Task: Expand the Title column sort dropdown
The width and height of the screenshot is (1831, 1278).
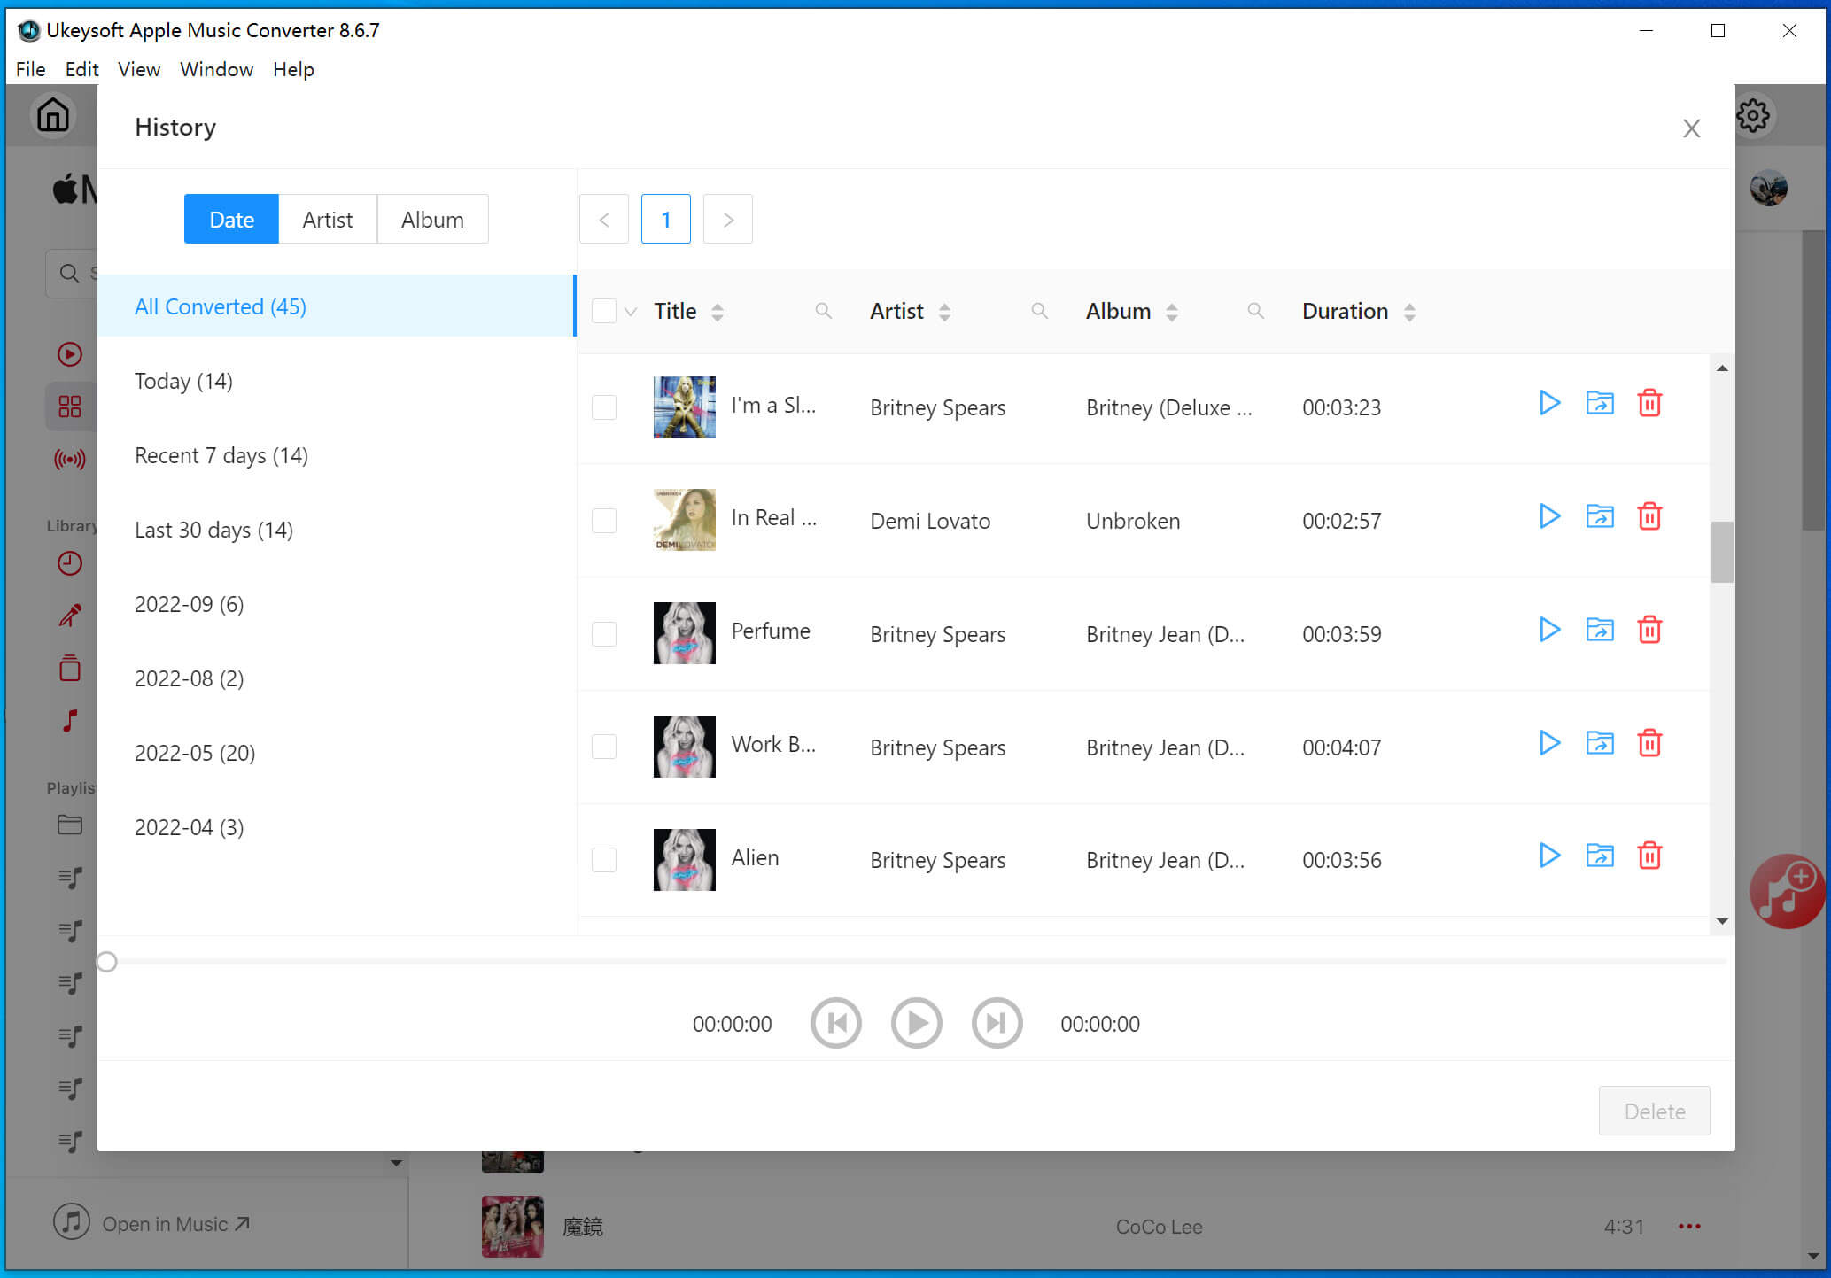Action: pyautogui.click(x=718, y=310)
